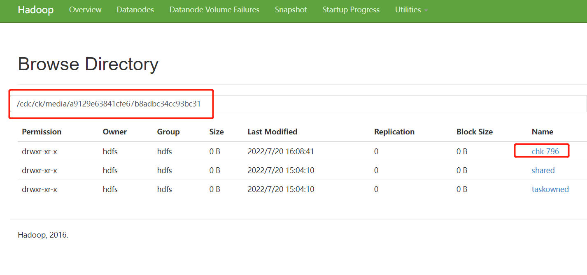Click the chk-796 row's owner hdfs
Viewport: 587px width, 275px height.
coord(110,151)
